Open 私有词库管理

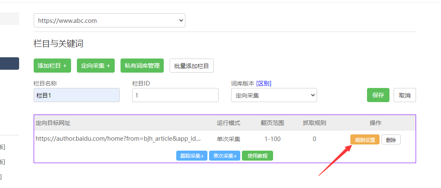[142, 66]
